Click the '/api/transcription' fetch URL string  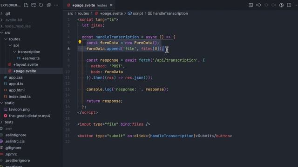(x=175, y=60)
